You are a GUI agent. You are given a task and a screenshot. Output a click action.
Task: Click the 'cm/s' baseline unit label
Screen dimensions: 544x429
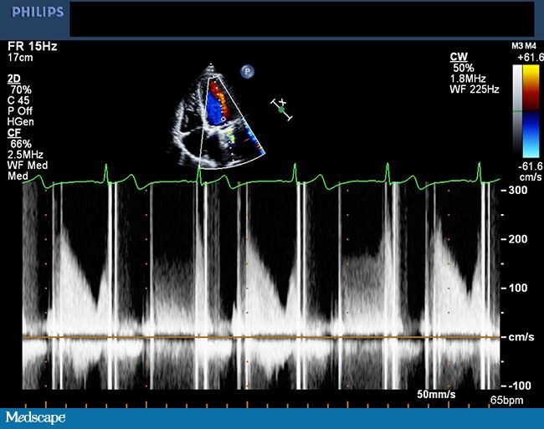point(521,337)
